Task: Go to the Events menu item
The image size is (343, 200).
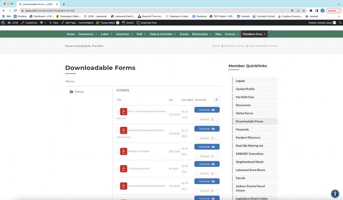Action: 184,34
